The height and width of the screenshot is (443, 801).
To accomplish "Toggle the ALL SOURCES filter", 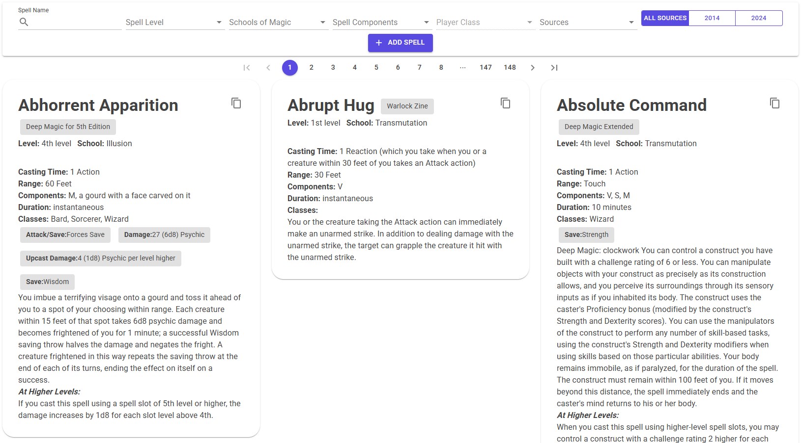I will coord(665,18).
